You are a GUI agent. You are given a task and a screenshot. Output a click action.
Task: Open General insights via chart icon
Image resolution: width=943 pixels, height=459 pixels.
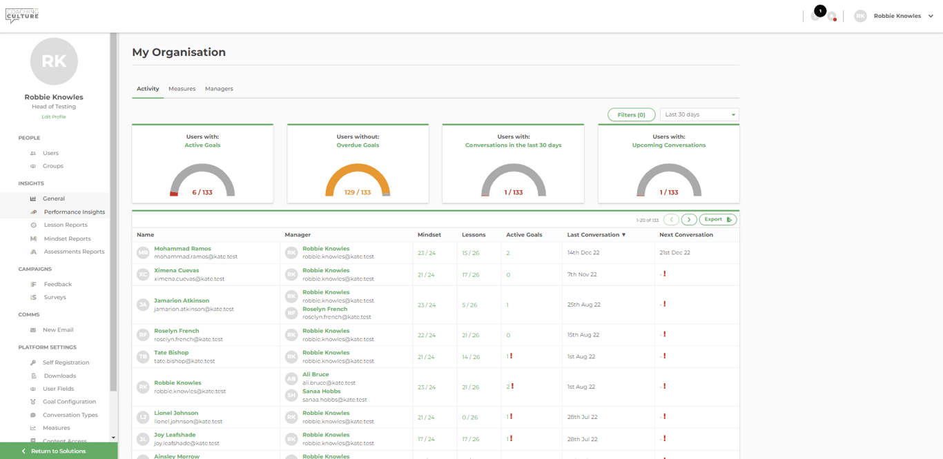click(33, 198)
